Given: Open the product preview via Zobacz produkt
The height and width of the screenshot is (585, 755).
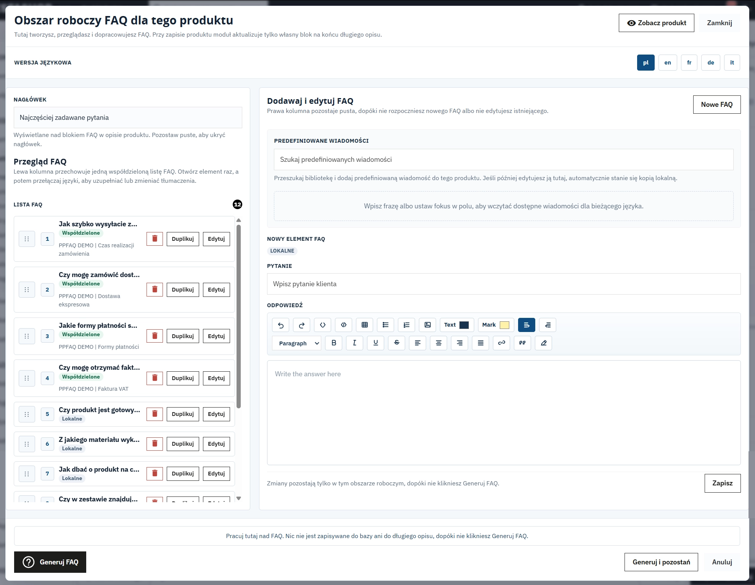Looking at the screenshot, I should [x=656, y=23].
